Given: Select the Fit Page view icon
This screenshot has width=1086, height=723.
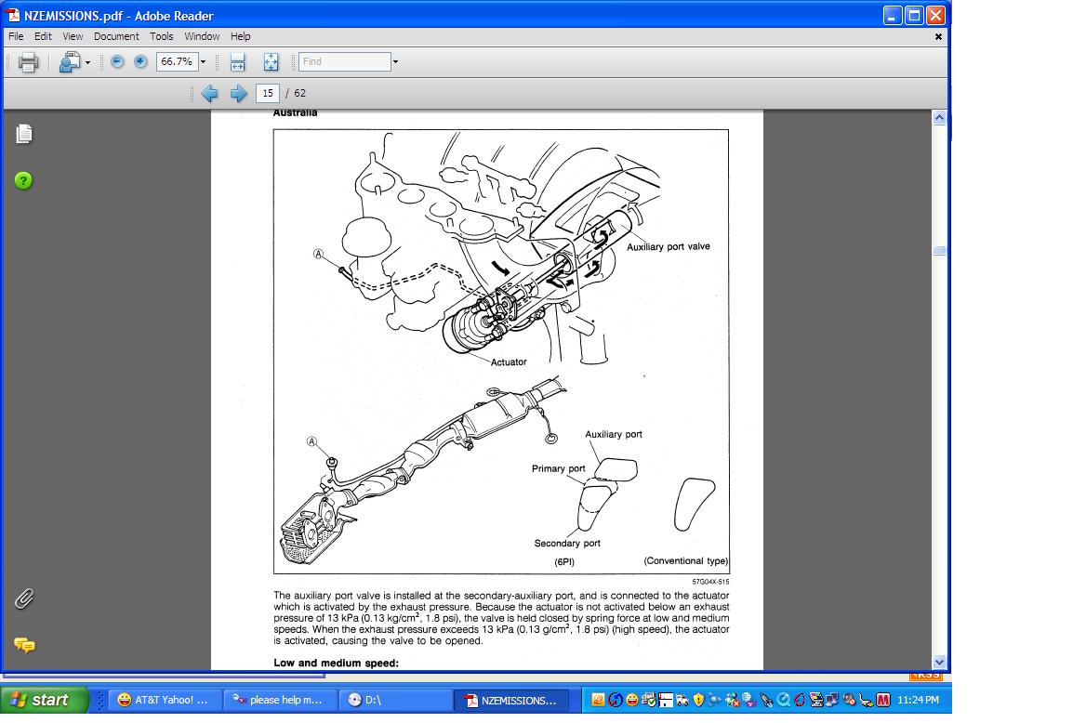Looking at the screenshot, I should [271, 62].
